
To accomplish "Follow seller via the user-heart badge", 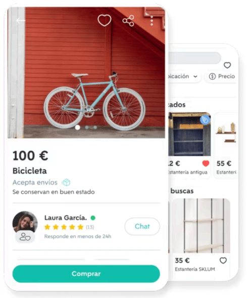I will pos(25,237).
